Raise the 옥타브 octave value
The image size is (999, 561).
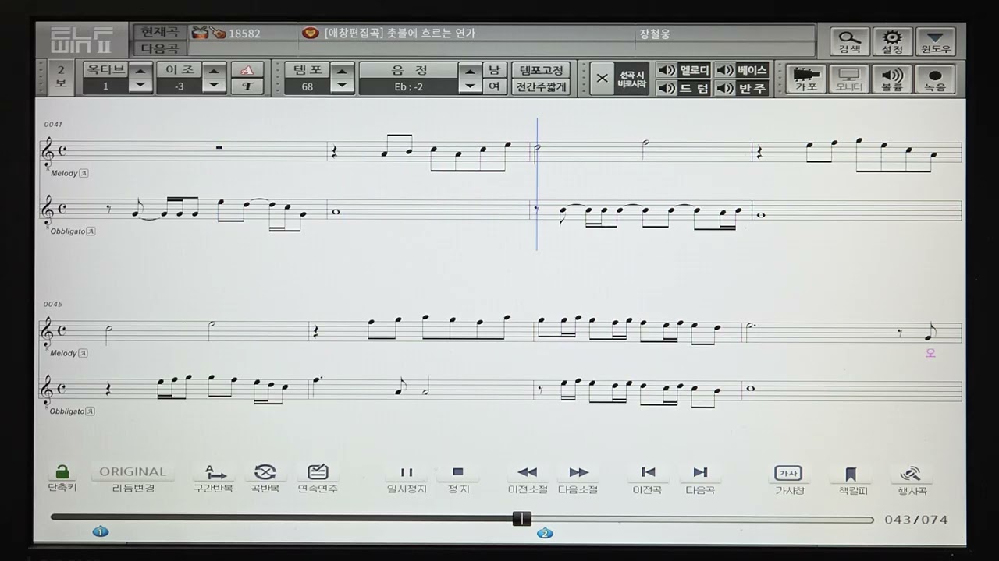click(x=140, y=70)
